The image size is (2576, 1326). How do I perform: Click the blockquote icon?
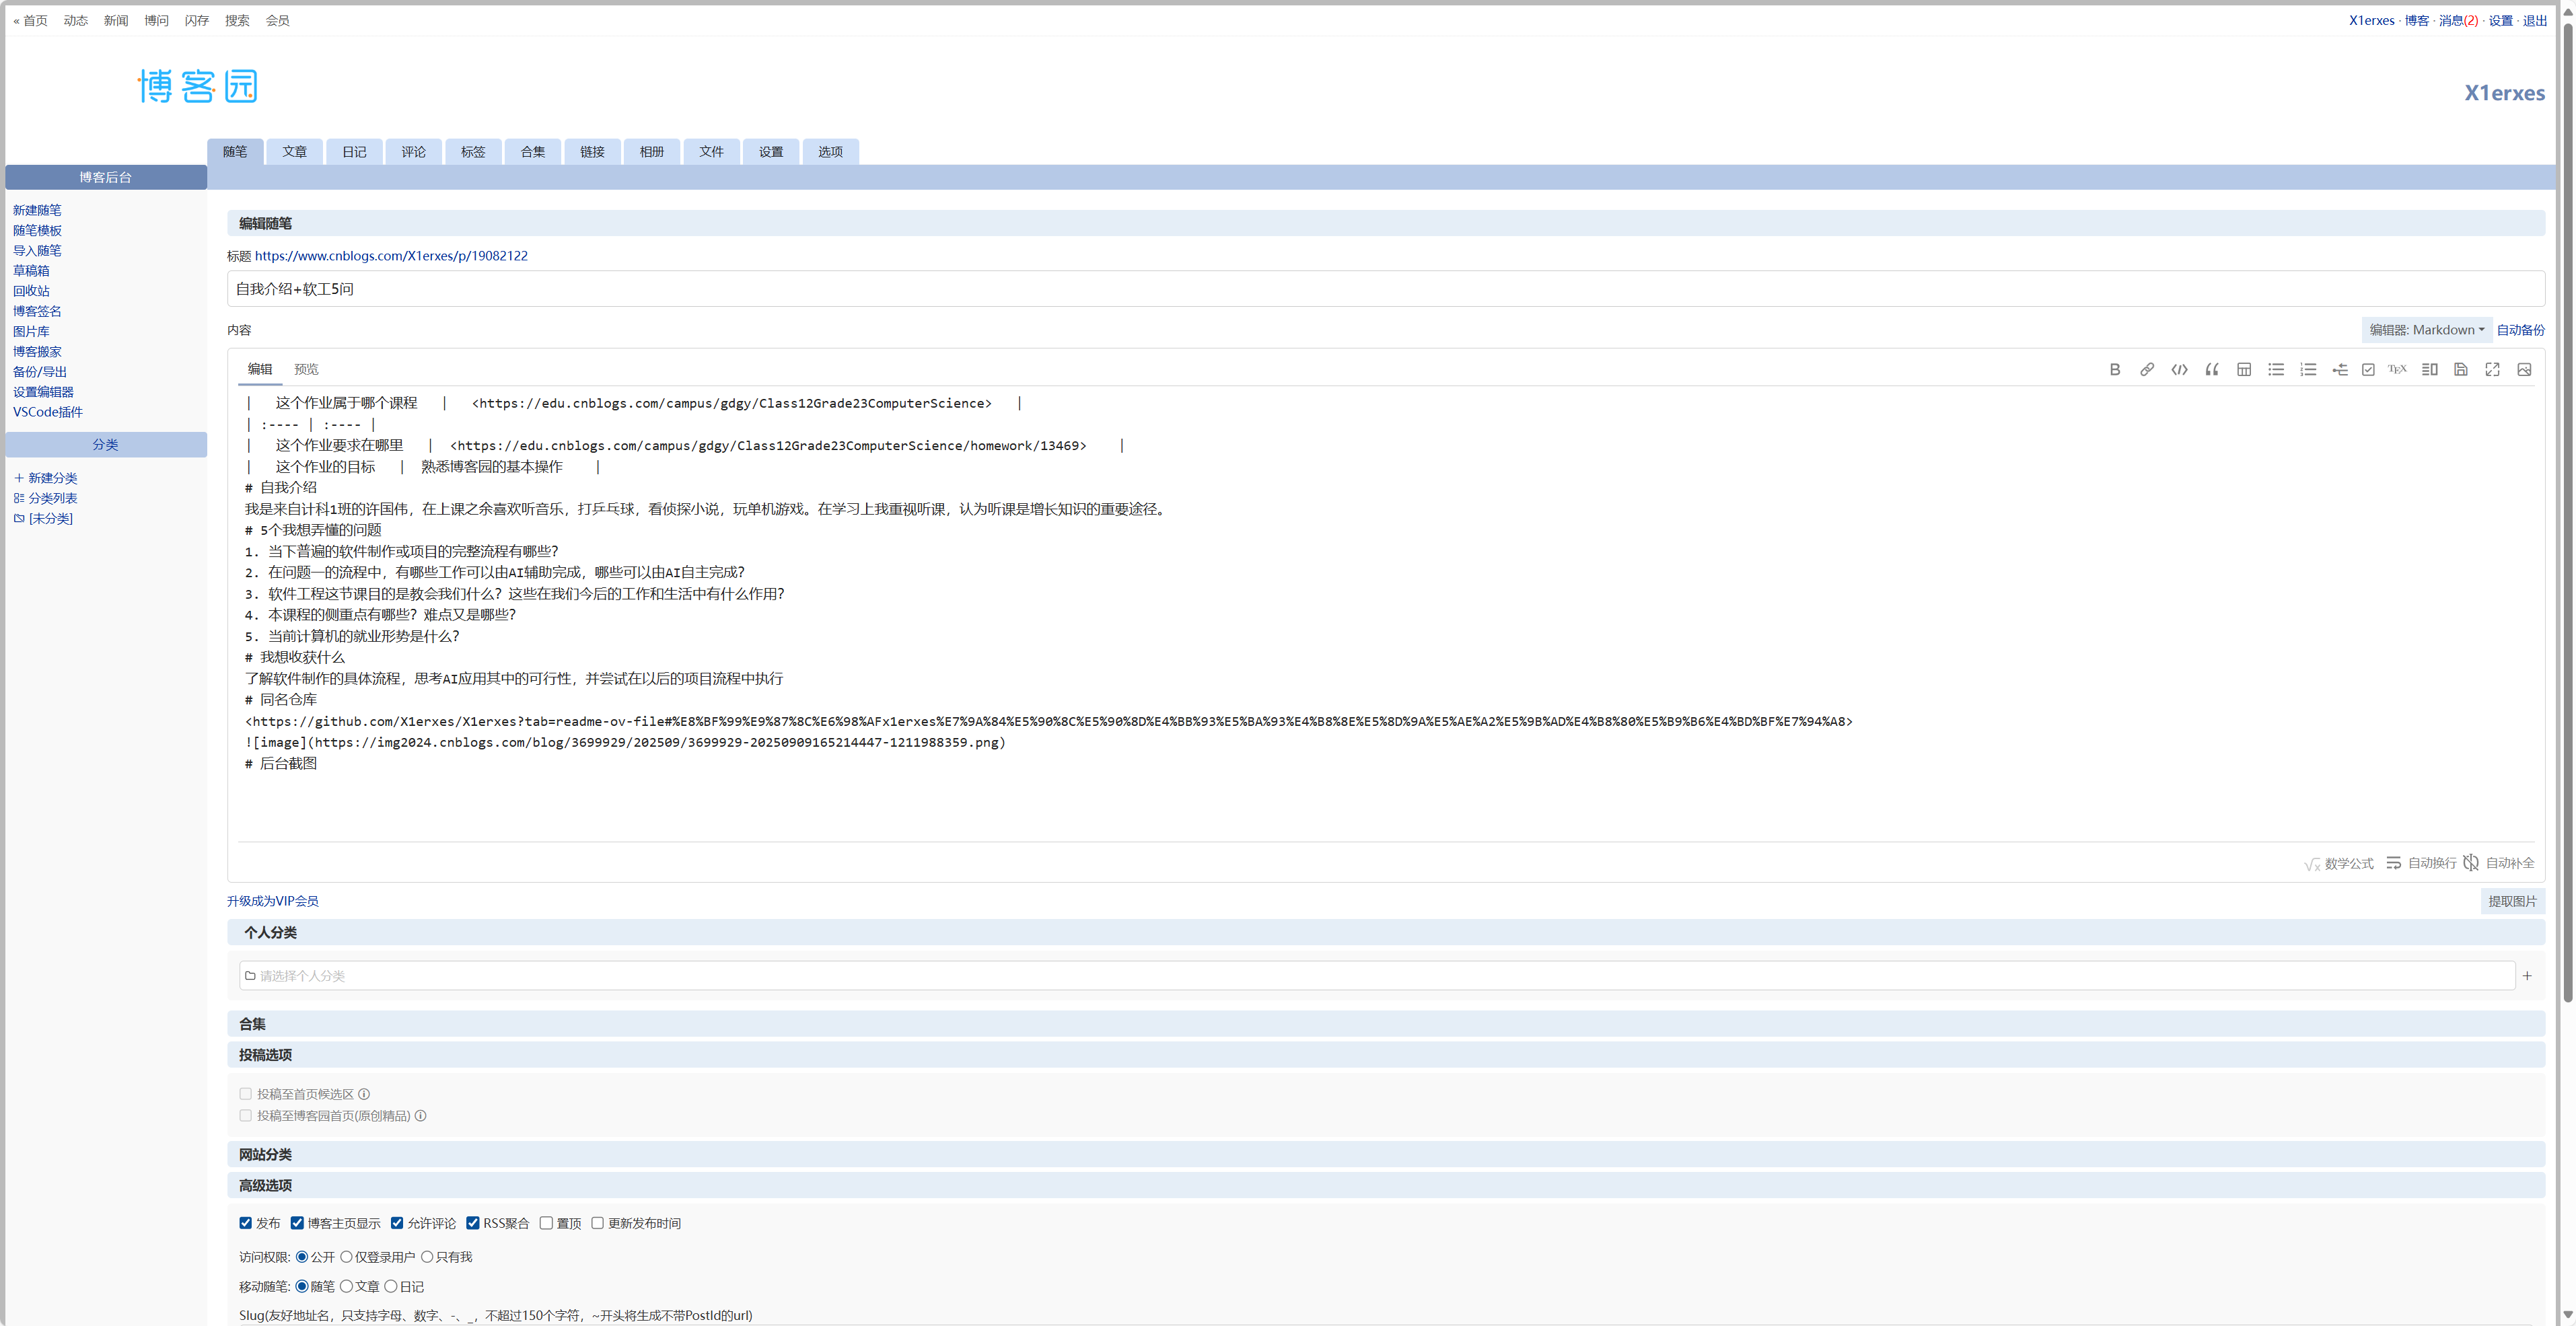pos(2211,369)
